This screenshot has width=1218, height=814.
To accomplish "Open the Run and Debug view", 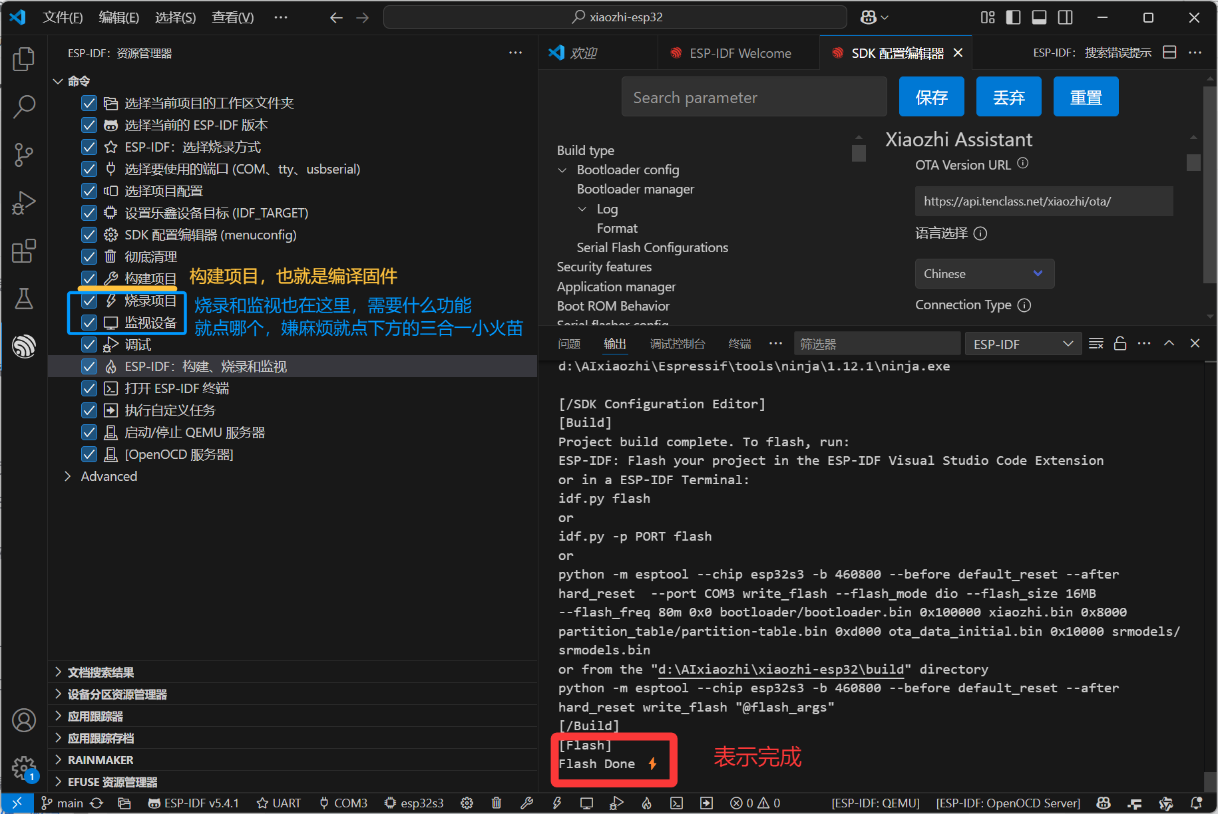I will point(24,203).
